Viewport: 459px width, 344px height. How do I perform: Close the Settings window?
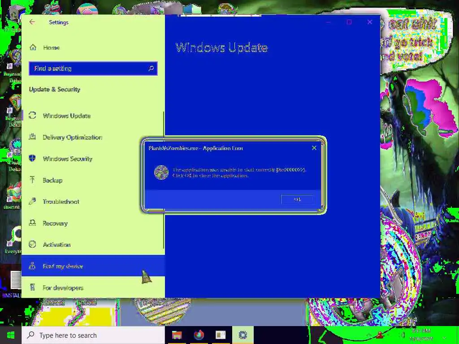[x=370, y=22]
